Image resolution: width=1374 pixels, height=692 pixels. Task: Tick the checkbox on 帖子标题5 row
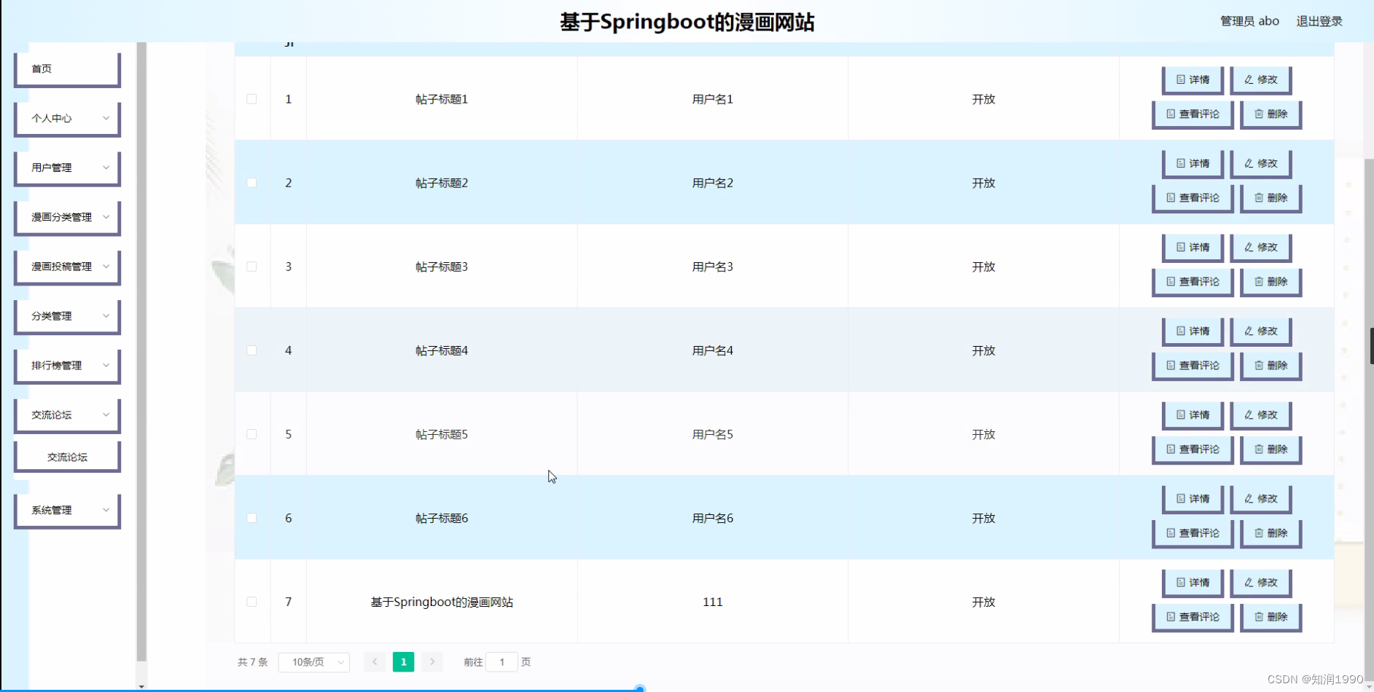click(252, 433)
